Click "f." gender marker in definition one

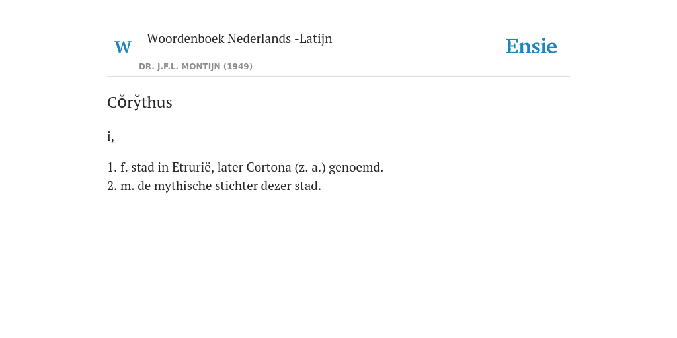124,167
